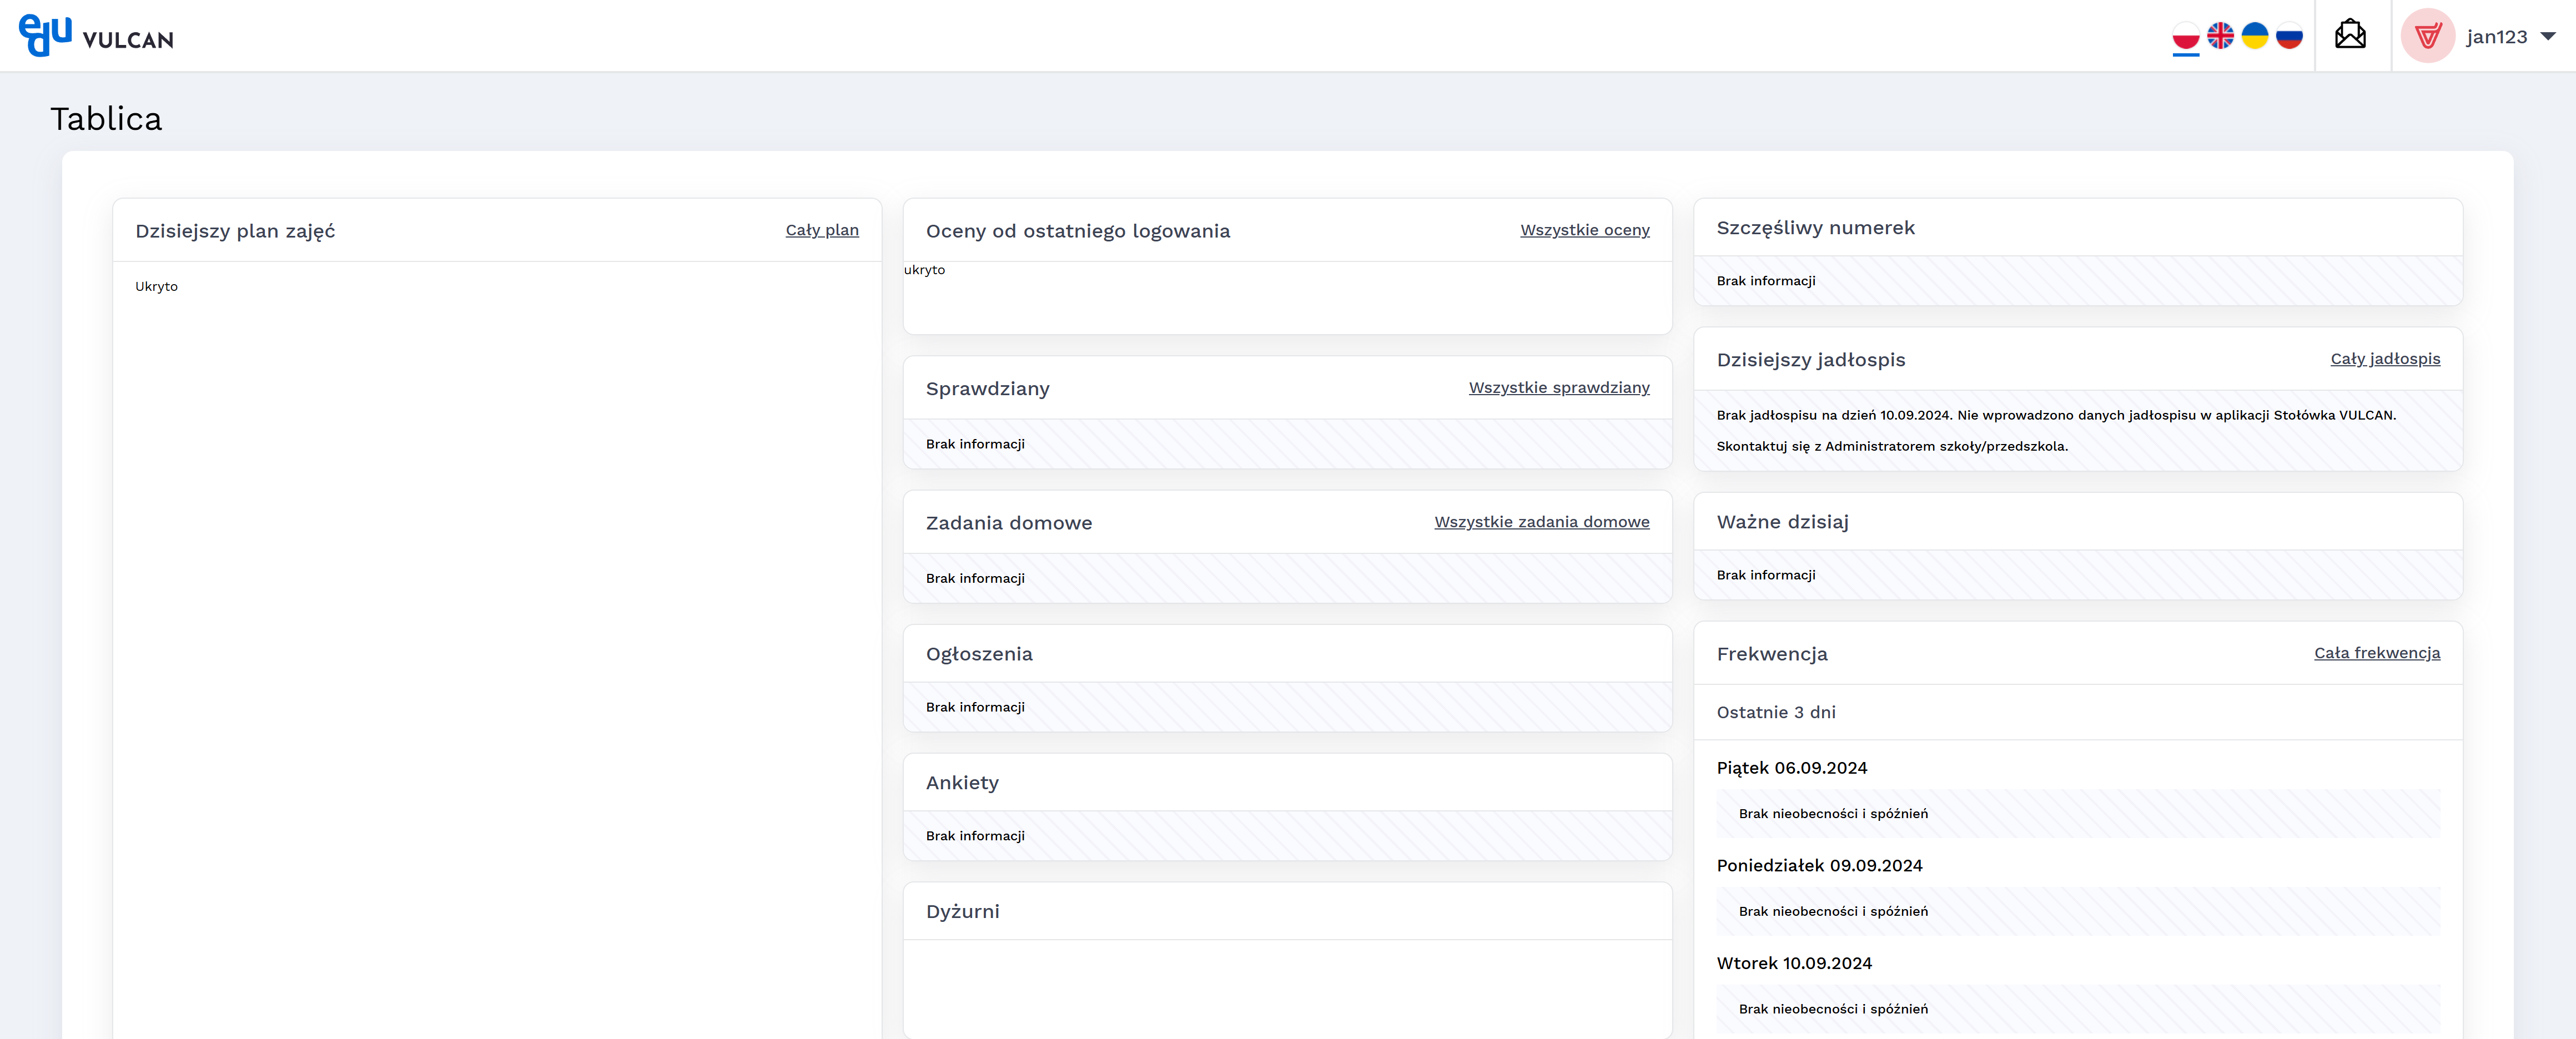Click the eduVULCAN logo
Image resolution: width=2576 pixels, height=1039 pixels.
(x=96, y=36)
